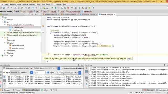
Task: Click the Cut scissors icon
Action: click(x=15, y=8)
